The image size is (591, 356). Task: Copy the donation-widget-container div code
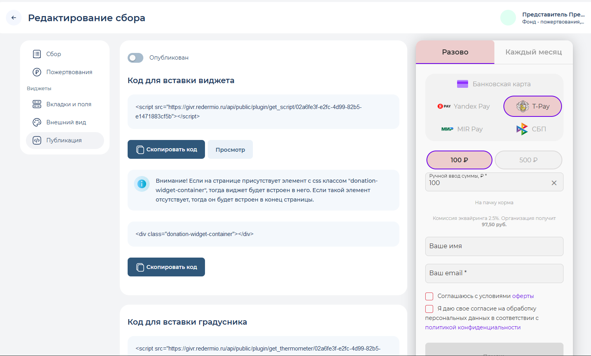[166, 267]
